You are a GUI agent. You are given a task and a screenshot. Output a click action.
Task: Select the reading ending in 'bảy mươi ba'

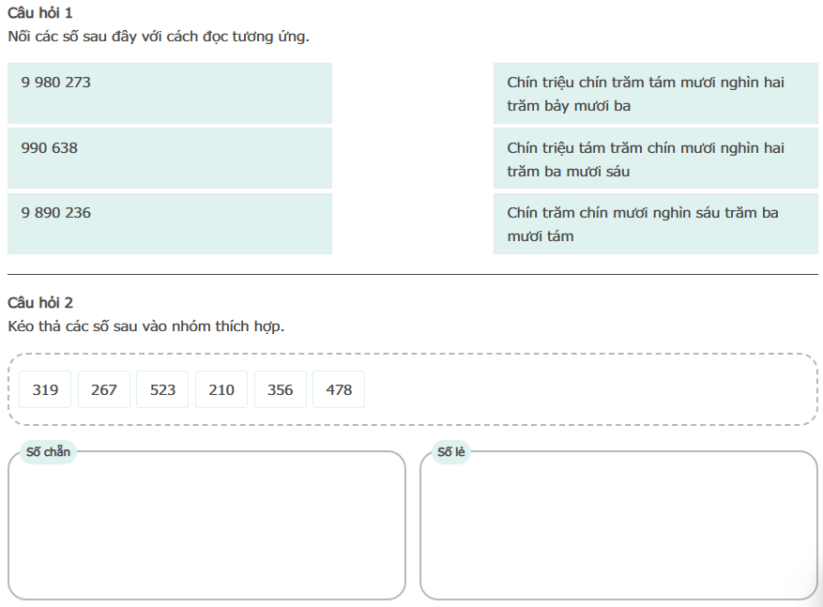click(655, 93)
